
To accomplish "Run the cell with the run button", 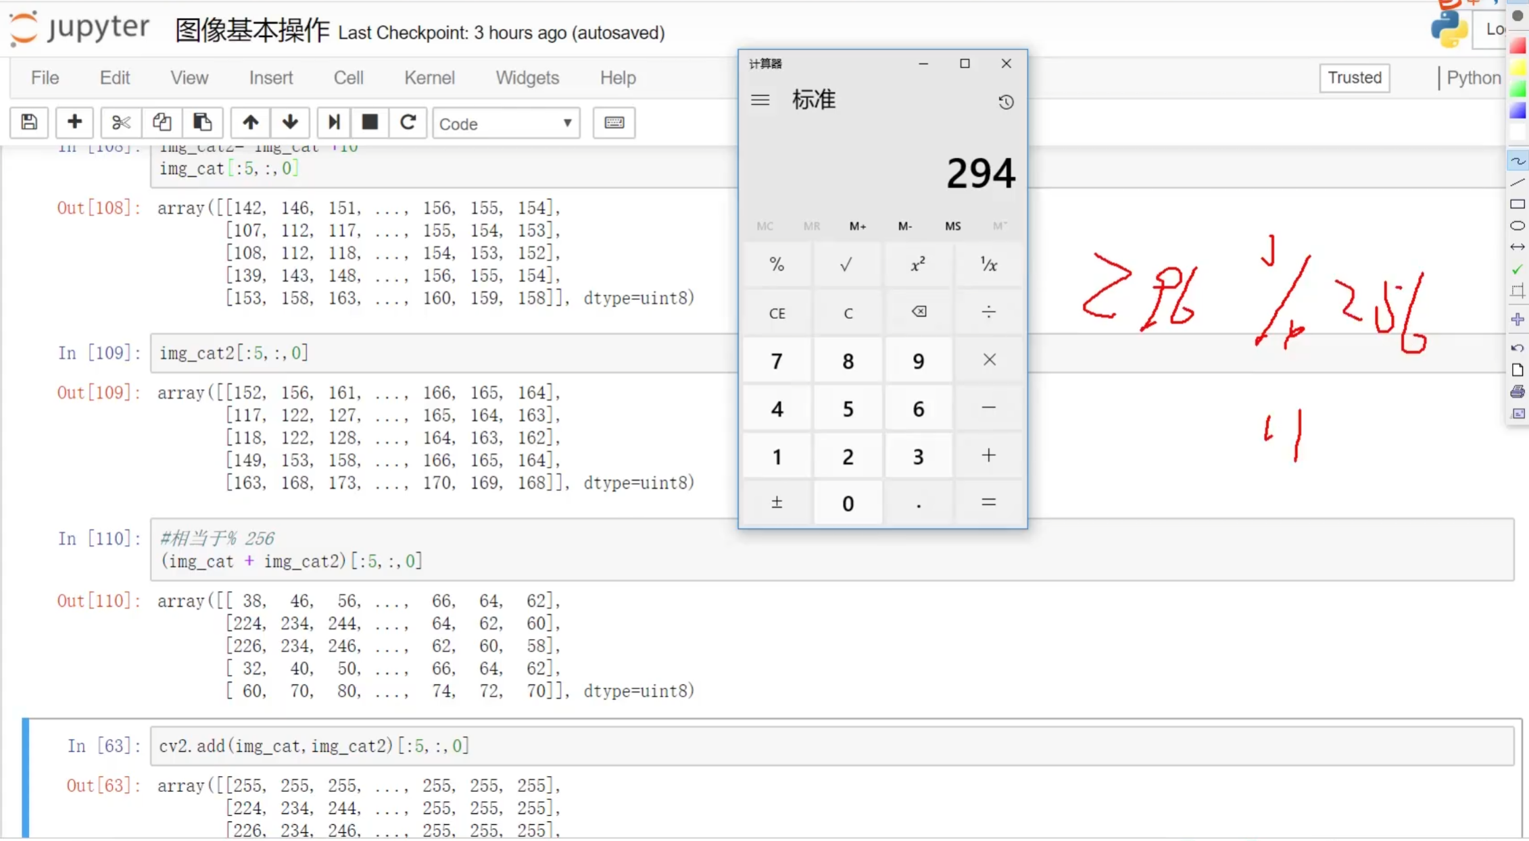I will (x=334, y=122).
